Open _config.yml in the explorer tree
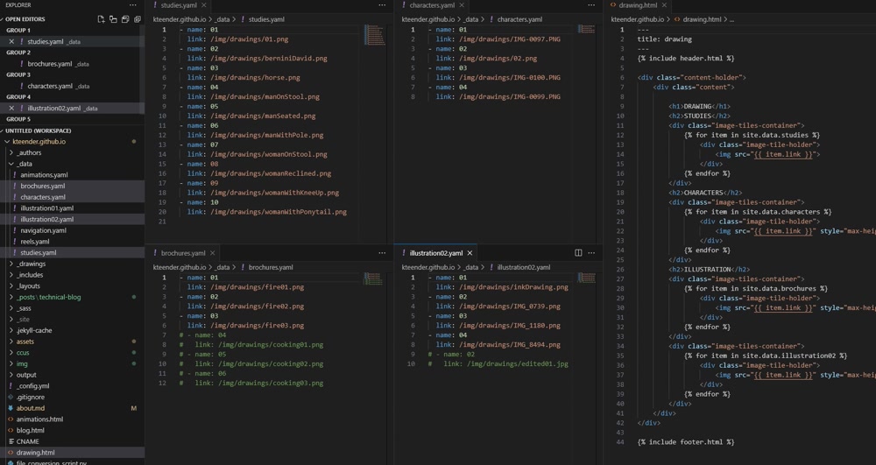Image resolution: width=876 pixels, height=465 pixels. [x=32, y=385]
